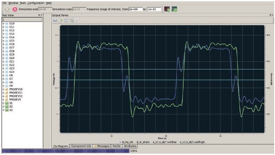Expand the X1 tree node
275x155 pixels.
click(3, 103)
